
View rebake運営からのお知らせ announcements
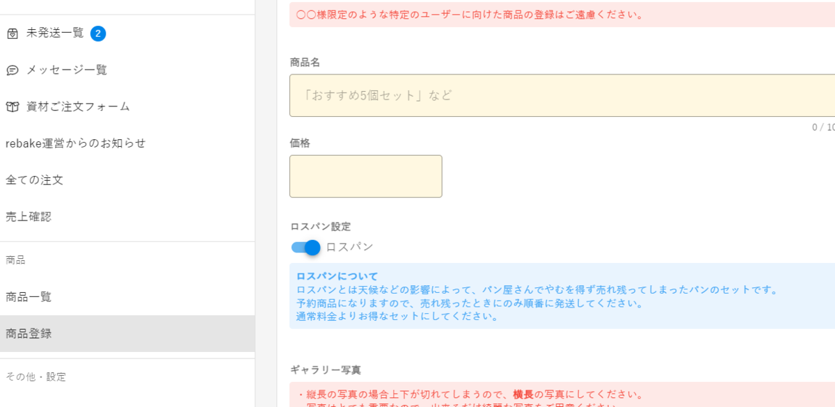(77, 143)
